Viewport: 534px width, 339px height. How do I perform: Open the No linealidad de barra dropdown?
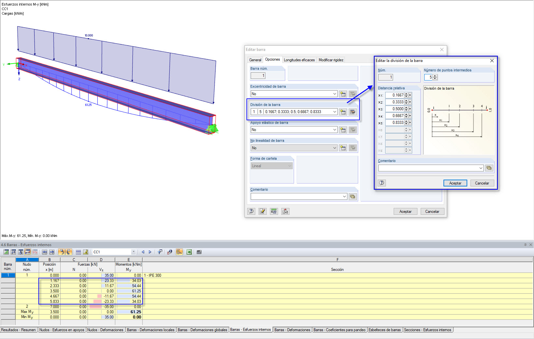334,148
